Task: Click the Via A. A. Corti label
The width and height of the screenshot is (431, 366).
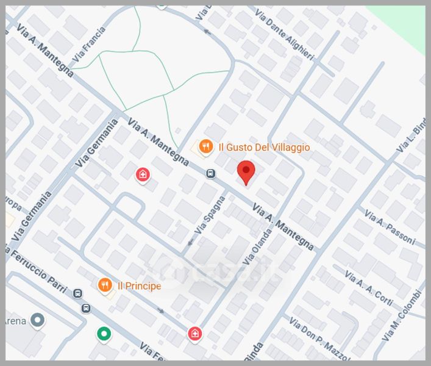Action: (369, 288)
